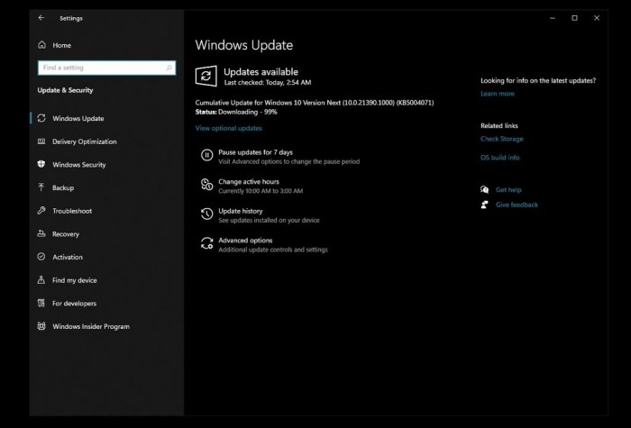The image size is (631, 428).
Task: Click the Status Downloading - 99% text
Action: tap(236, 112)
